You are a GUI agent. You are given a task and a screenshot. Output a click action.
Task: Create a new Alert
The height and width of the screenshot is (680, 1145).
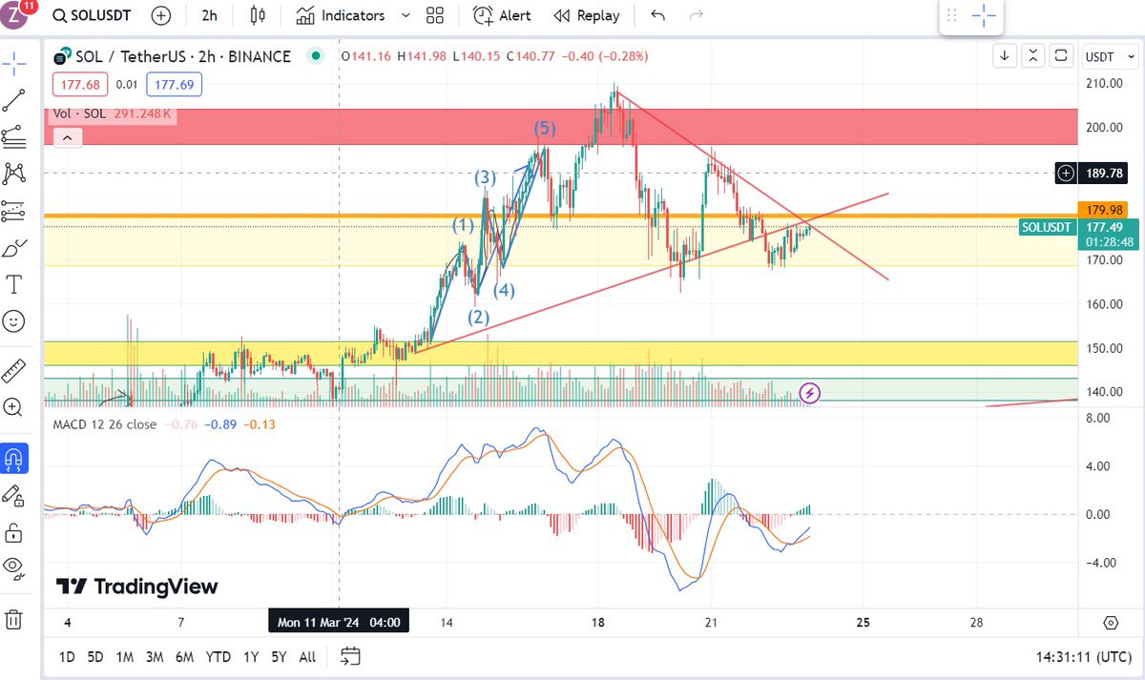click(x=503, y=15)
